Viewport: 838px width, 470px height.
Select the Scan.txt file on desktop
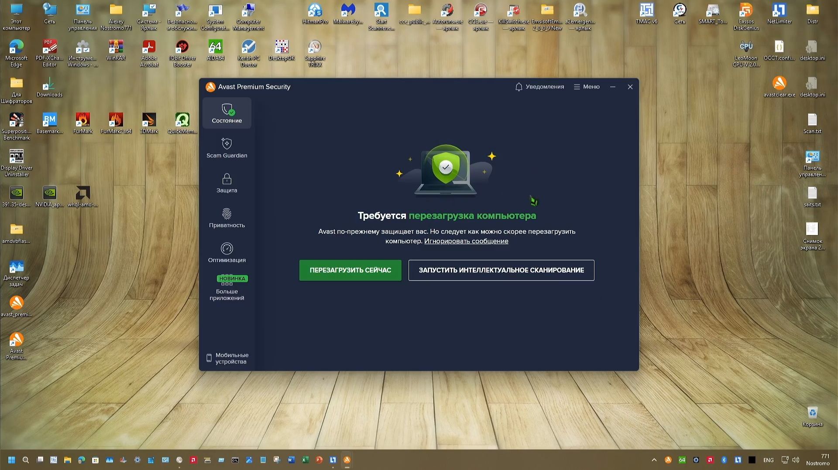(812, 123)
